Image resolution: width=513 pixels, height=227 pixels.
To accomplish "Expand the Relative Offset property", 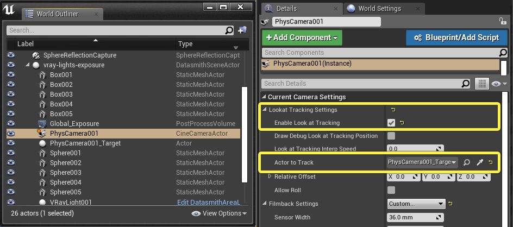I will (x=270, y=176).
